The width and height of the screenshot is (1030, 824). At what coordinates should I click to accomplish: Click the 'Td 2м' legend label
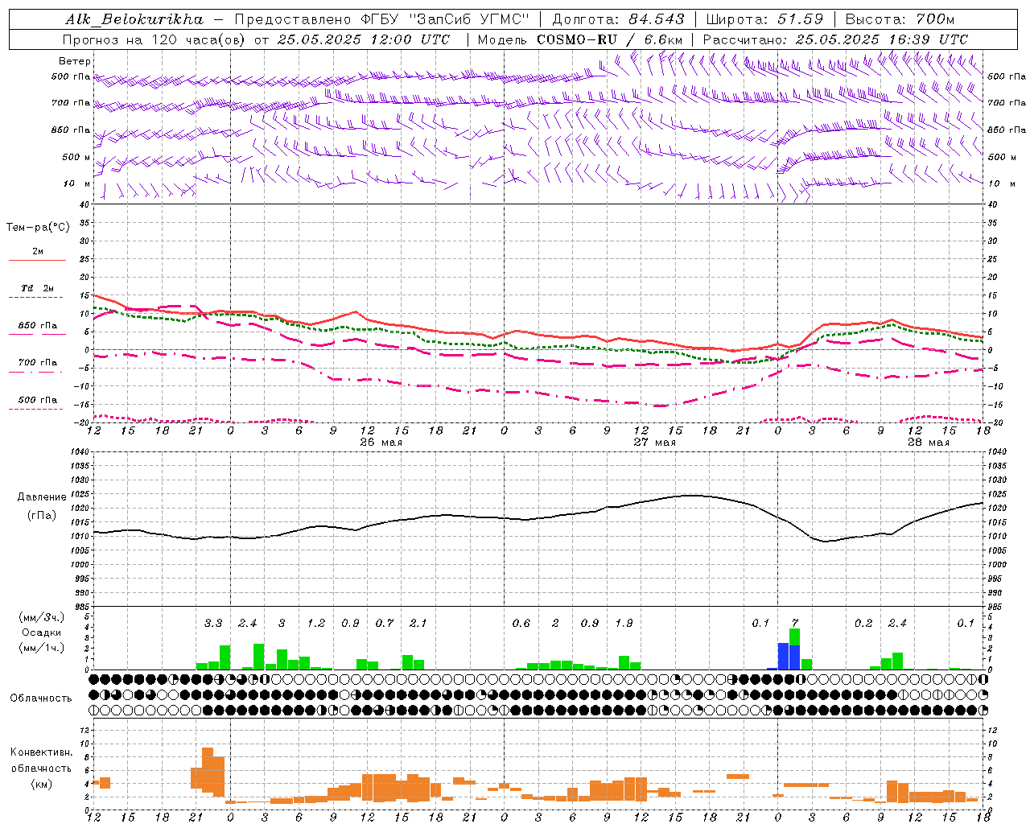(37, 288)
